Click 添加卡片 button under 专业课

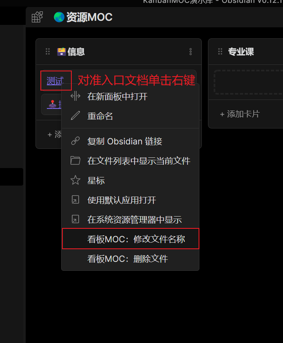coord(240,114)
